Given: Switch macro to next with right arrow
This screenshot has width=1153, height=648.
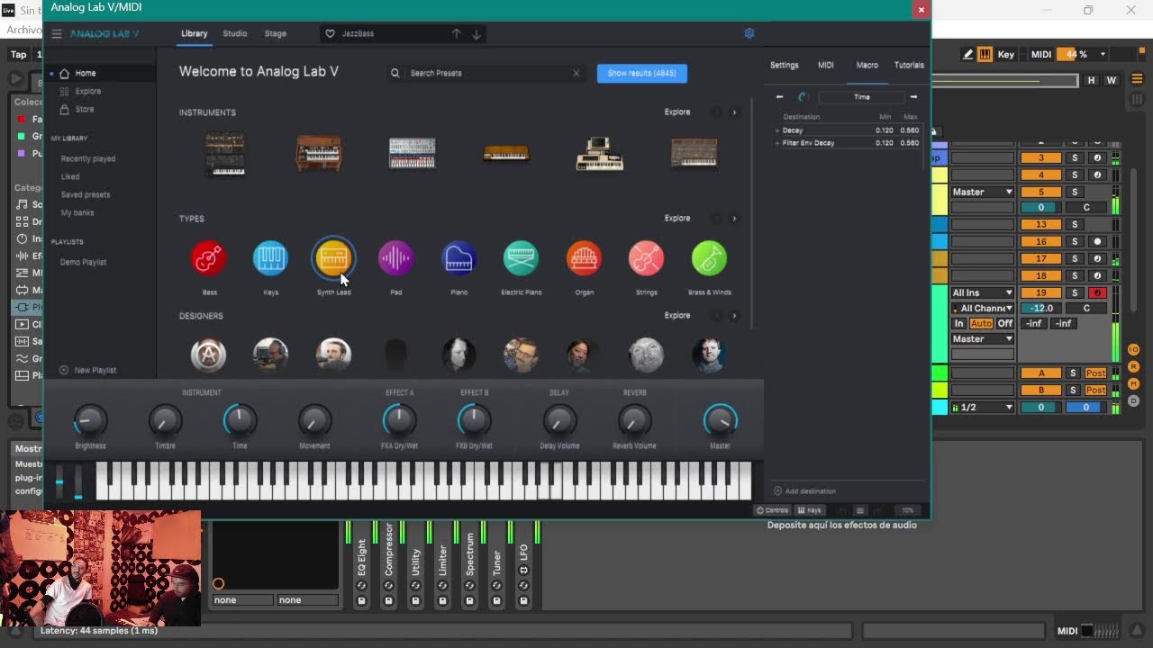Looking at the screenshot, I should (x=913, y=96).
